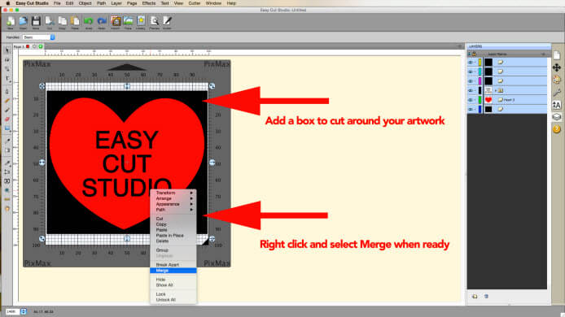Hide the Heart layer with eye icon
565x317 pixels.
[471, 100]
